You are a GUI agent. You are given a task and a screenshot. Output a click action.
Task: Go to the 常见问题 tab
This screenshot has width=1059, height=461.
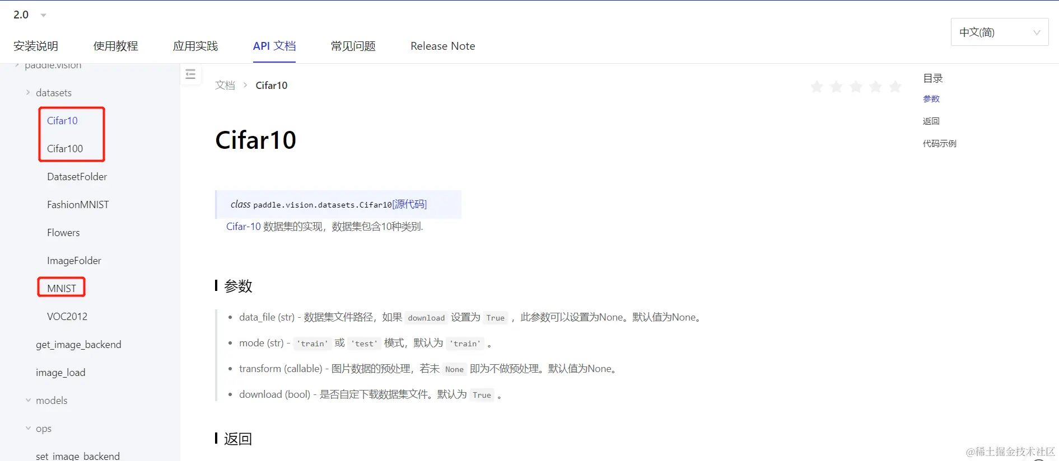(x=353, y=46)
